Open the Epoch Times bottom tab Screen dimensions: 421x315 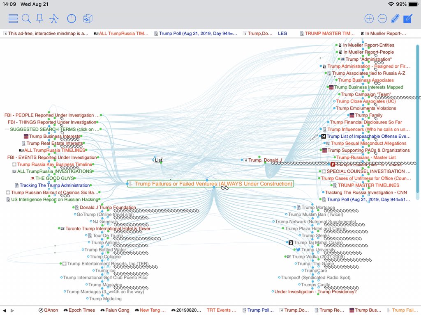[79, 310]
